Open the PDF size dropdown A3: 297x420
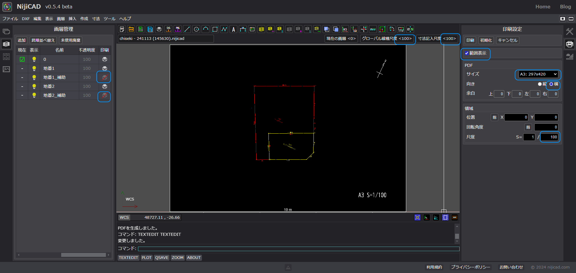Image resolution: width=576 pixels, height=273 pixels. coord(538,74)
